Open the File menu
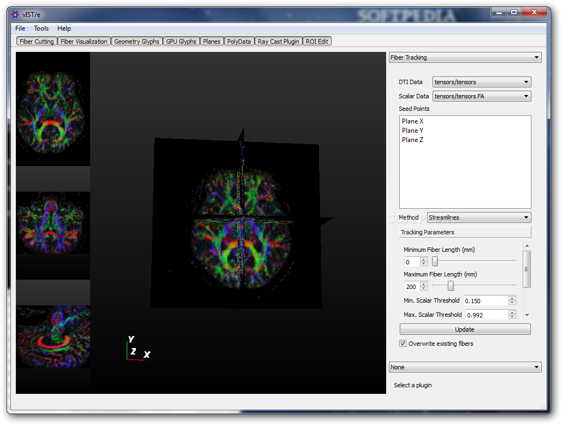This screenshot has height=425, width=562. [20, 28]
